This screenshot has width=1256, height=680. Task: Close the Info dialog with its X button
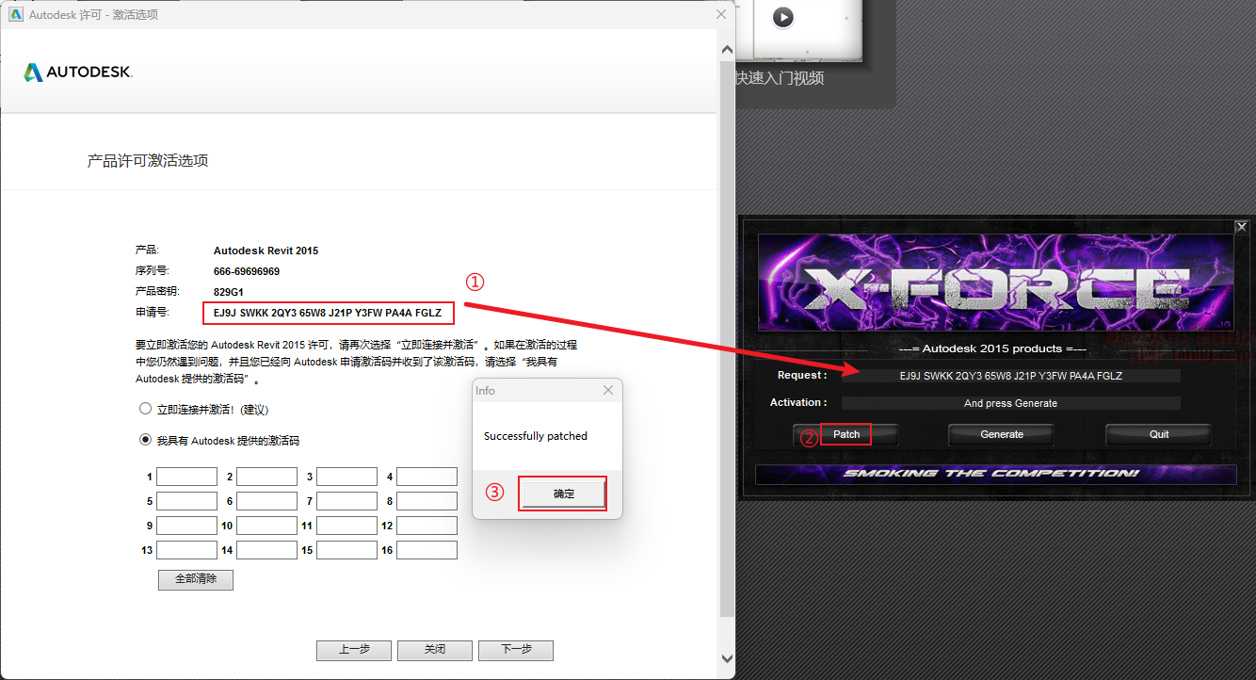(608, 390)
